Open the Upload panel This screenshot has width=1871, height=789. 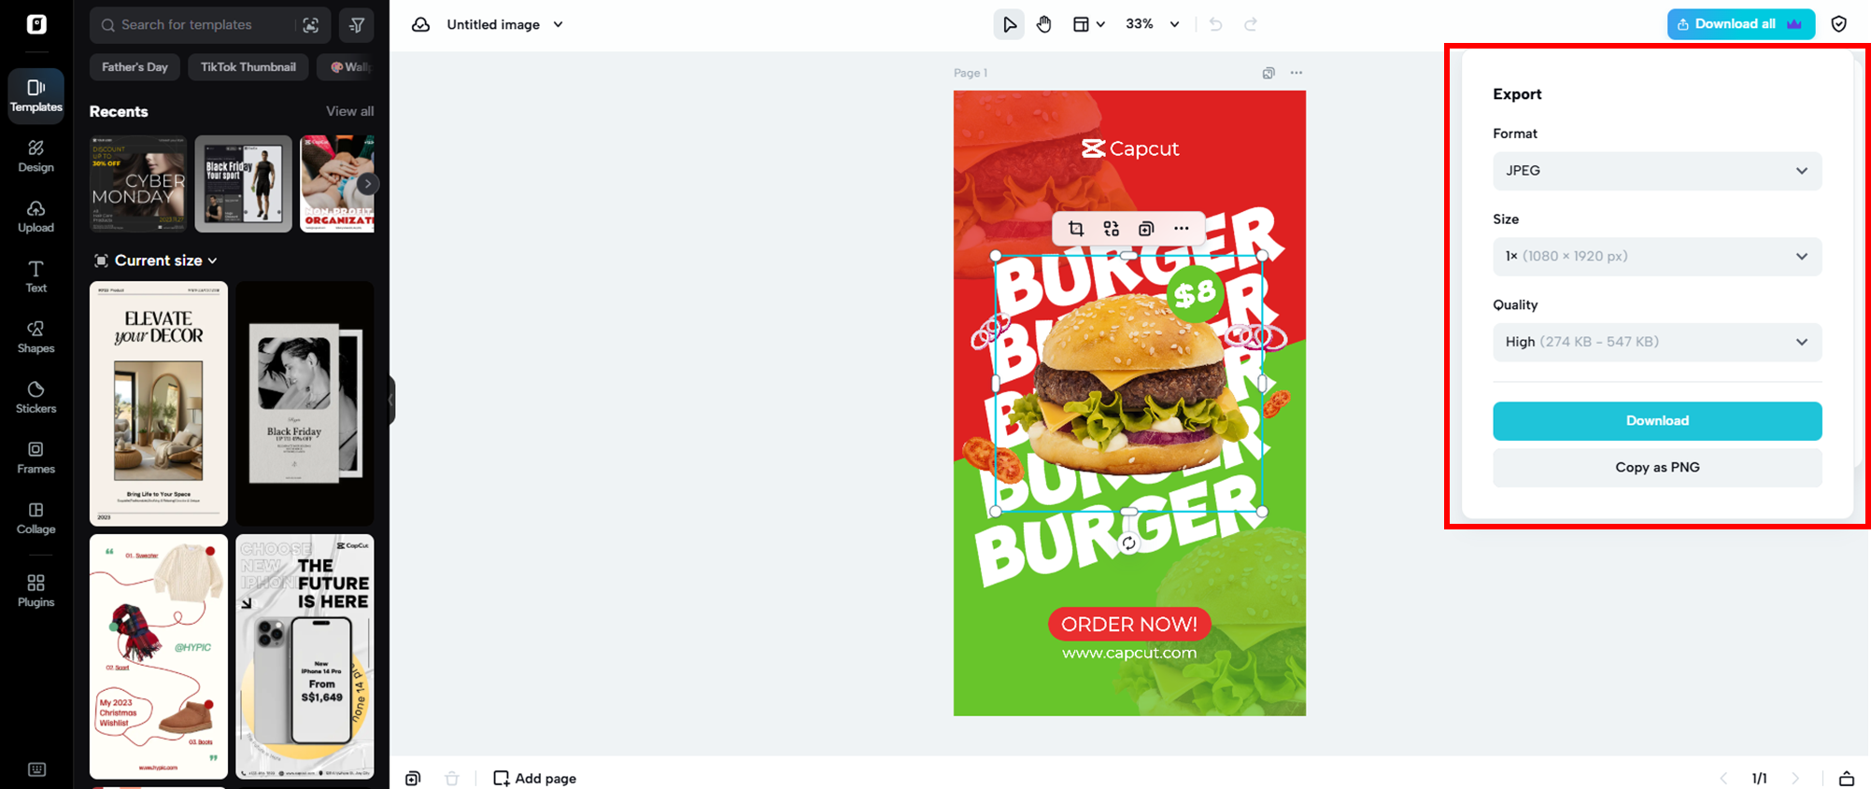(x=35, y=217)
